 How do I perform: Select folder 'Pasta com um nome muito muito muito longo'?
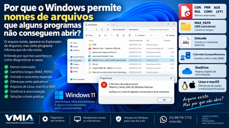click(x=131, y=72)
